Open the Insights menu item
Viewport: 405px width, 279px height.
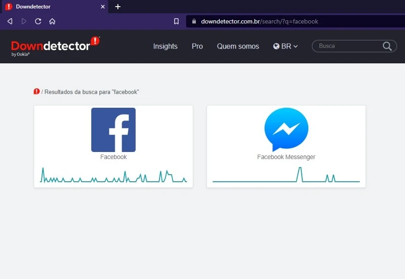pyautogui.click(x=166, y=46)
